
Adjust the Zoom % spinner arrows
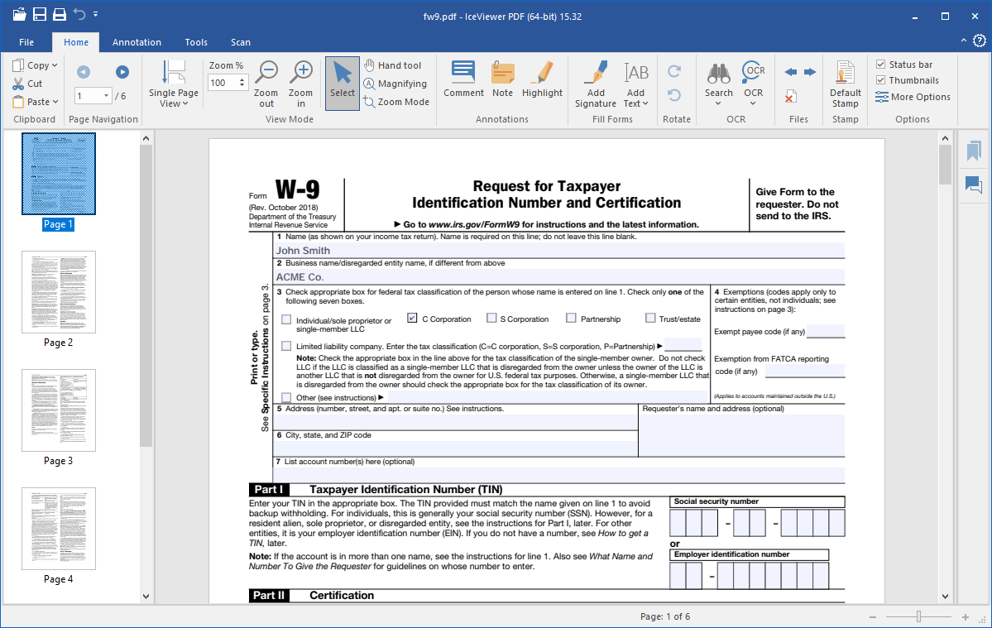point(242,82)
